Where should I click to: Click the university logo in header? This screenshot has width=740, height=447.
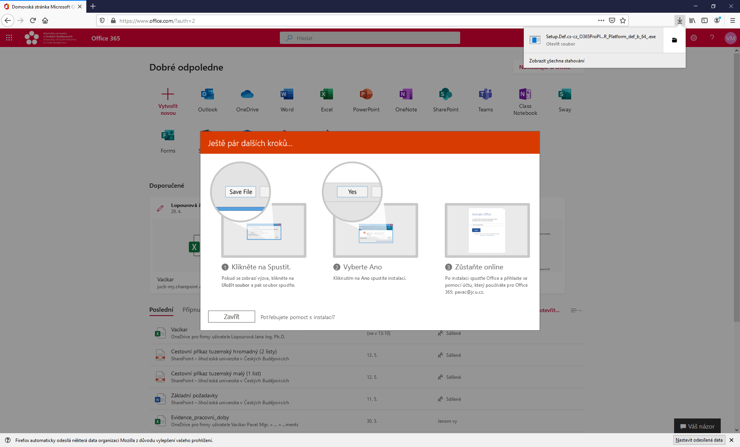tap(50, 38)
